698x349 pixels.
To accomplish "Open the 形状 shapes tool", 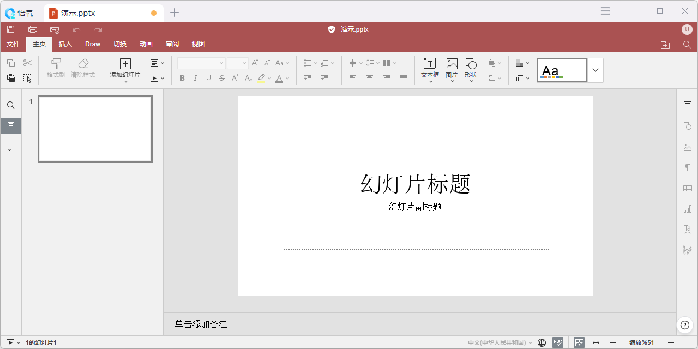I will pyautogui.click(x=471, y=64).
